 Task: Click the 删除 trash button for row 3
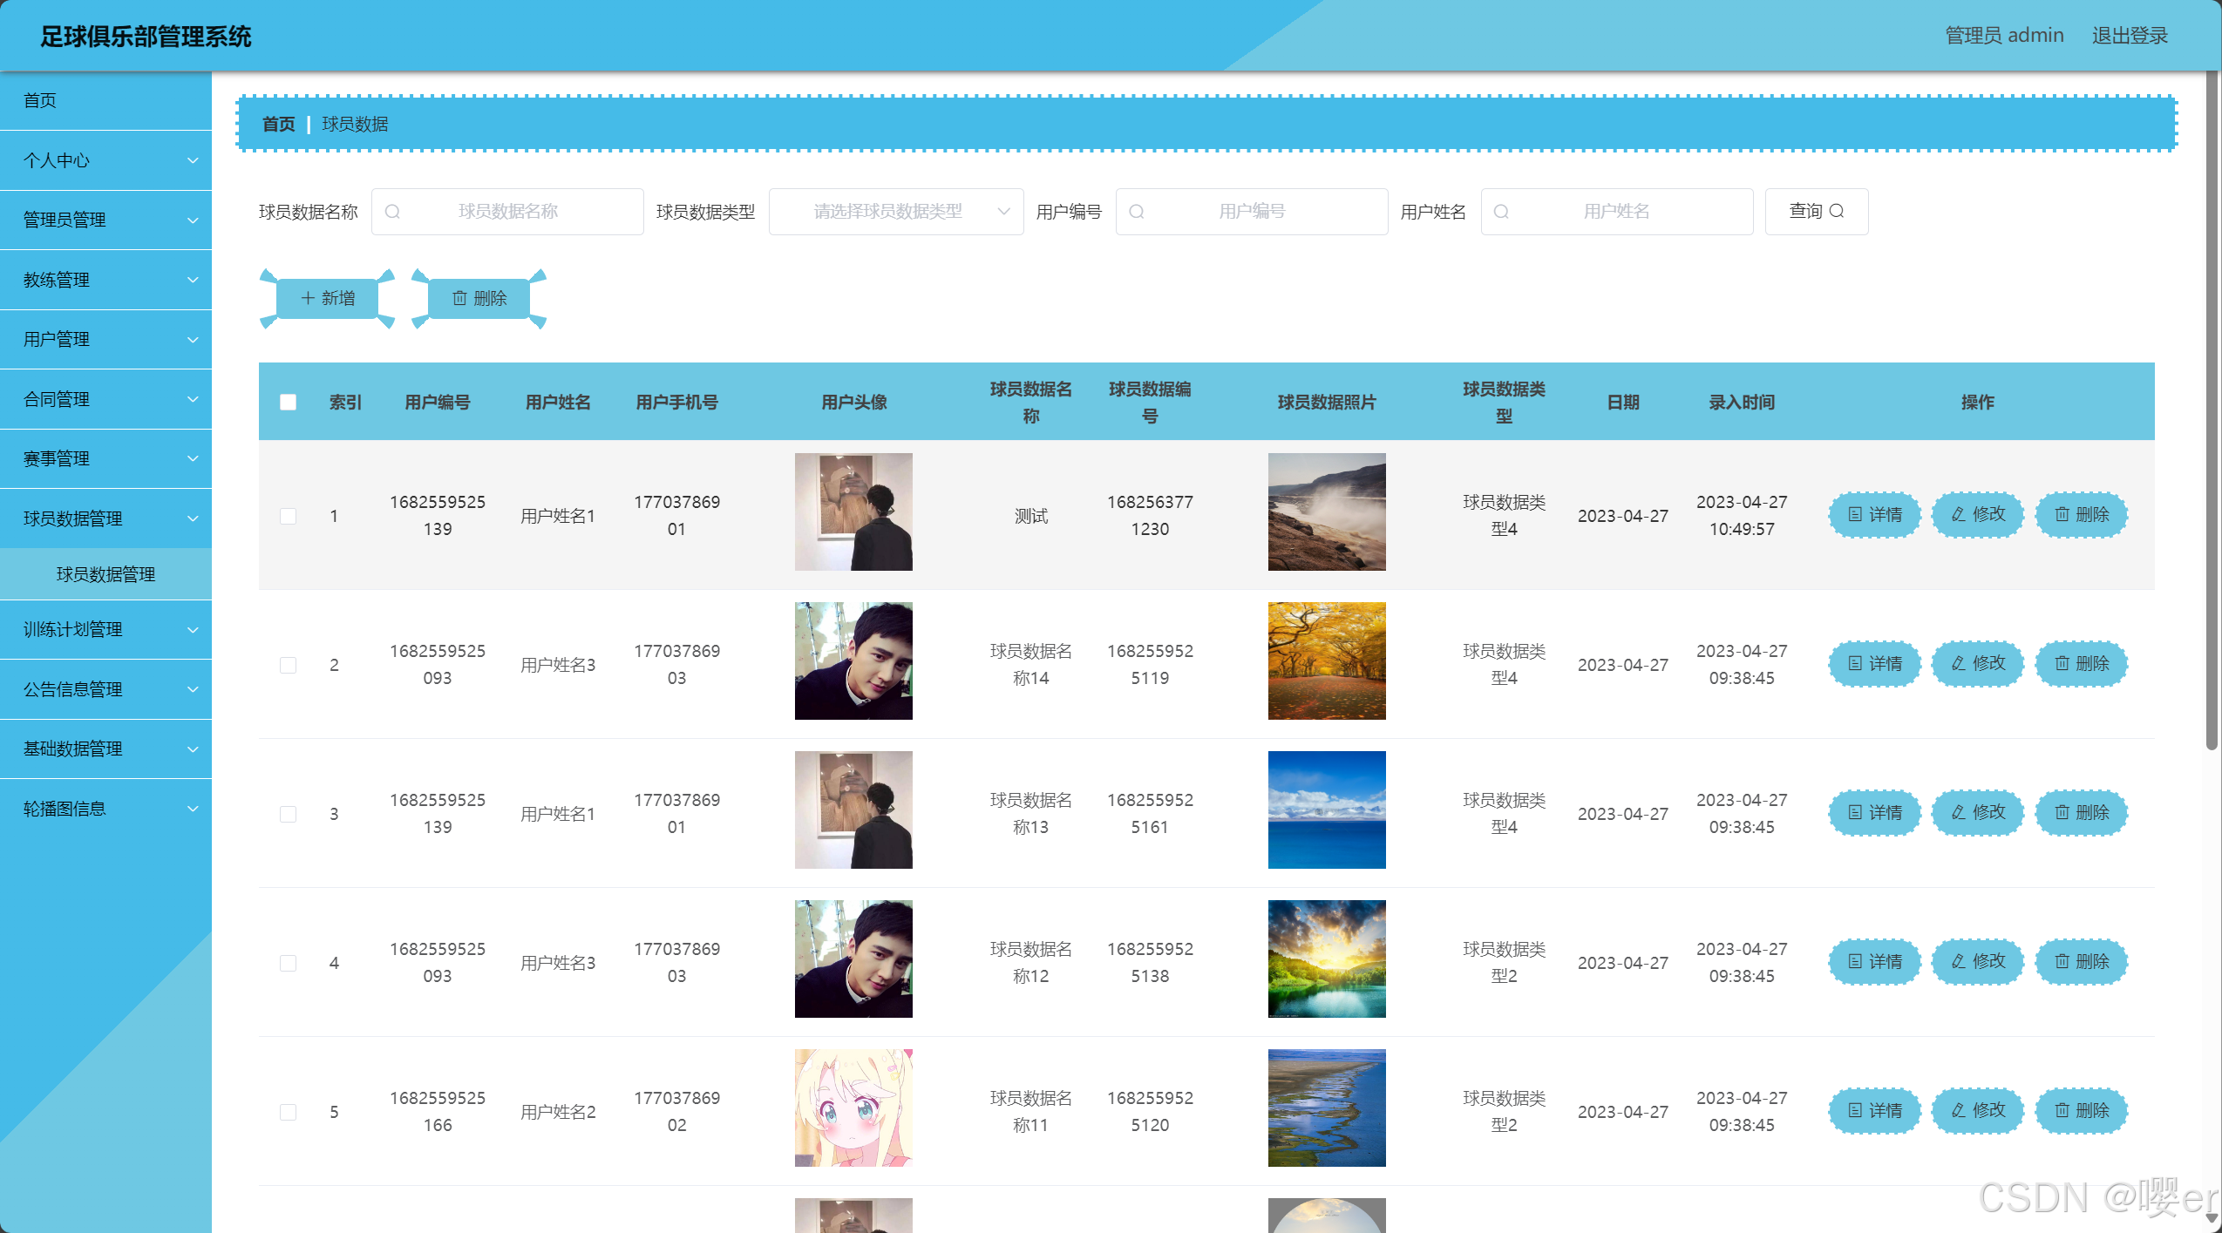point(2081,813)
